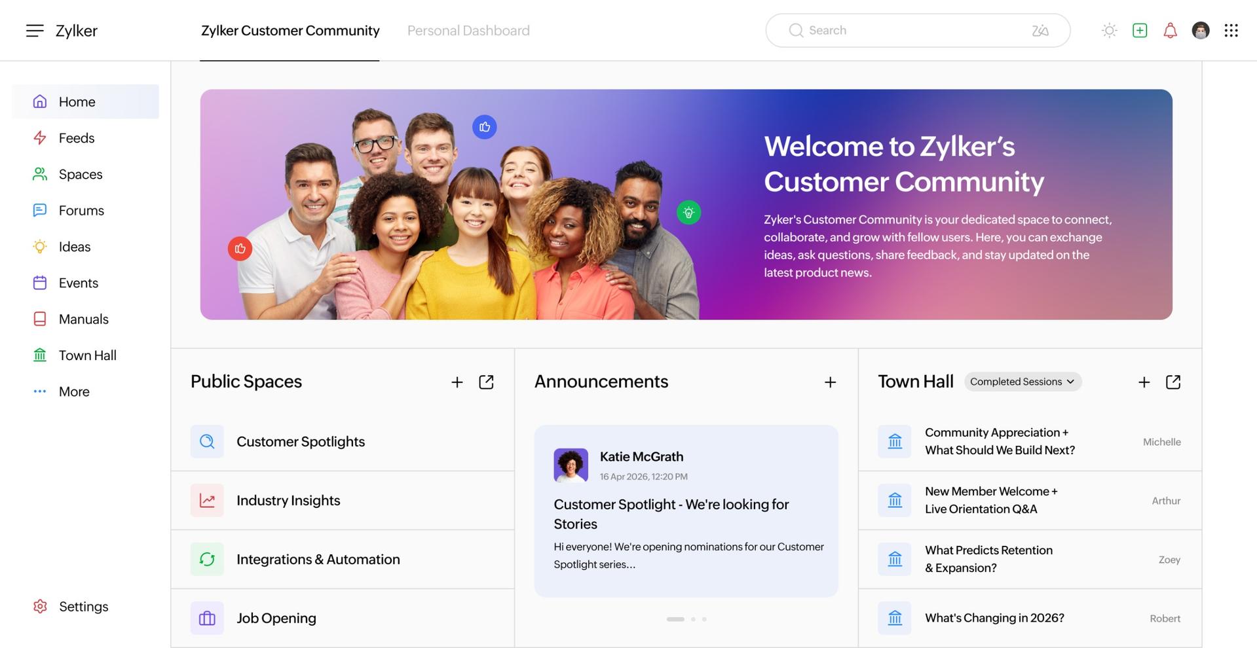Image resolution: width=1257 pixels, height=648 pixels.
Task: Click the Manuals book icon
Action: click(40, 319)
